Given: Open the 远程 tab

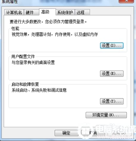Looking at the screenshot, I should pos(82,12).
